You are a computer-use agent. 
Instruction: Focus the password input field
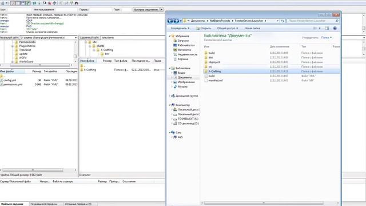pos(101,10)
